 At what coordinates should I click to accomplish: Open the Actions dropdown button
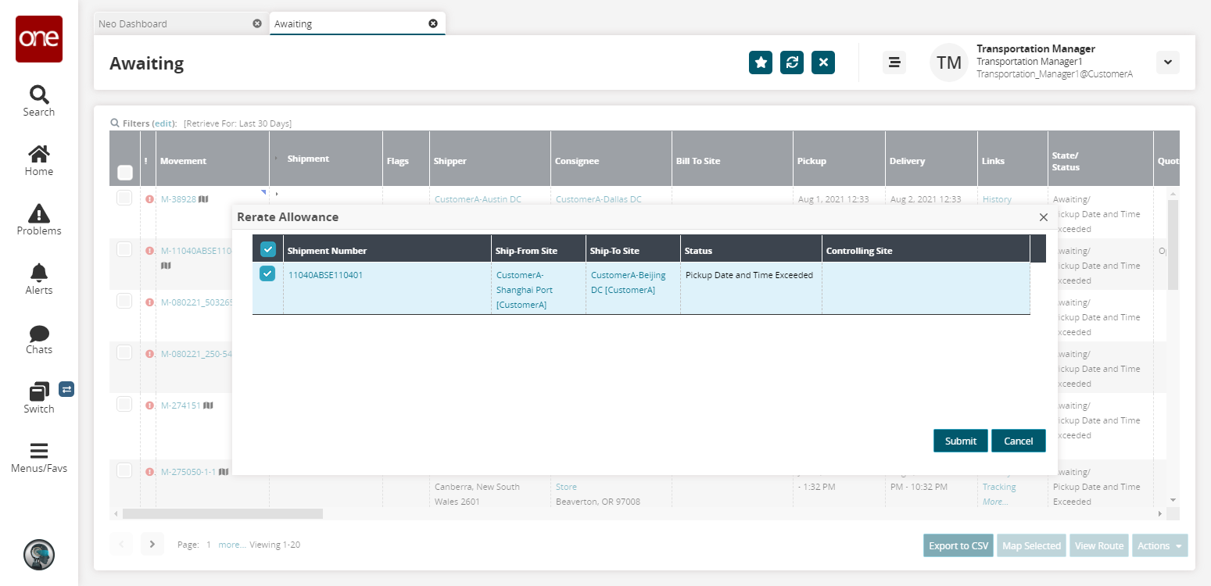pos(1159,545)
